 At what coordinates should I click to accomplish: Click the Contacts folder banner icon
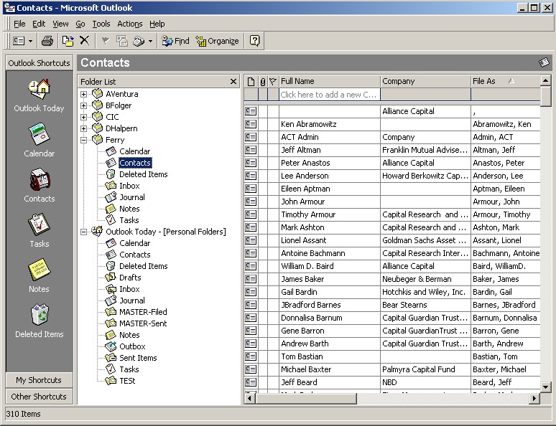click(544, 62)
